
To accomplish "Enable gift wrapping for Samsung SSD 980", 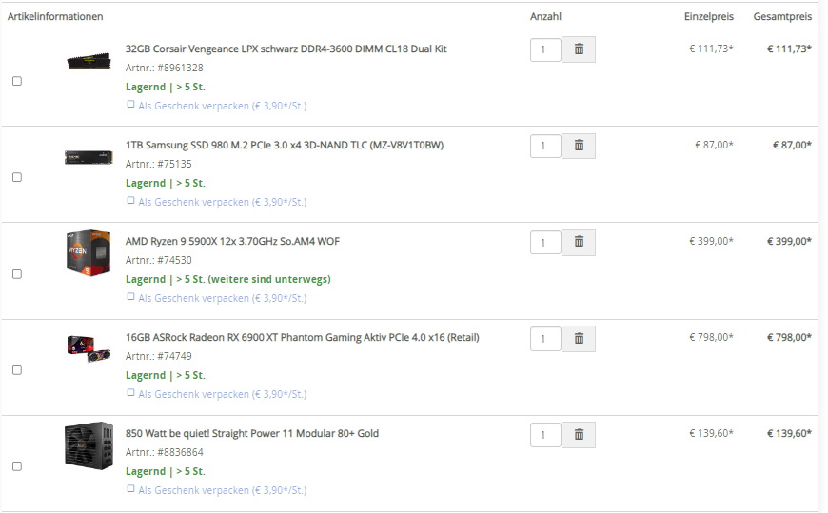I will click(x=130, y=201).
